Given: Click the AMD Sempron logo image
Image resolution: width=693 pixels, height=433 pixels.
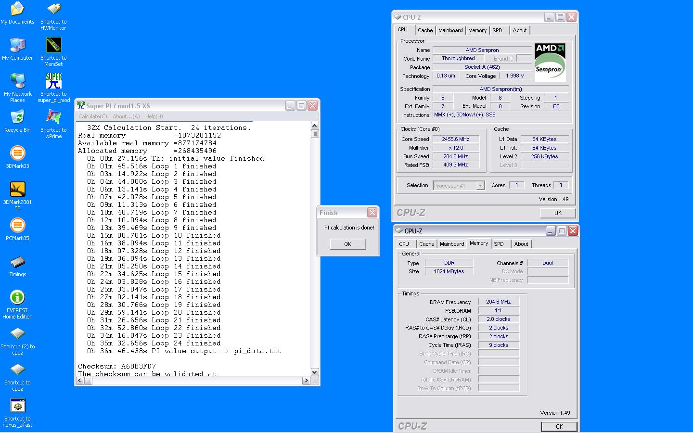Looking at the screenshot, I should point(550,63).
